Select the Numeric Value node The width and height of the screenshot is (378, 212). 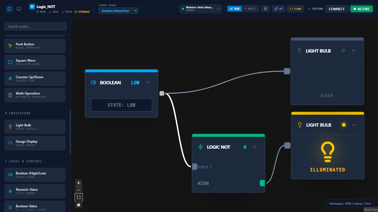click(35, 191)
